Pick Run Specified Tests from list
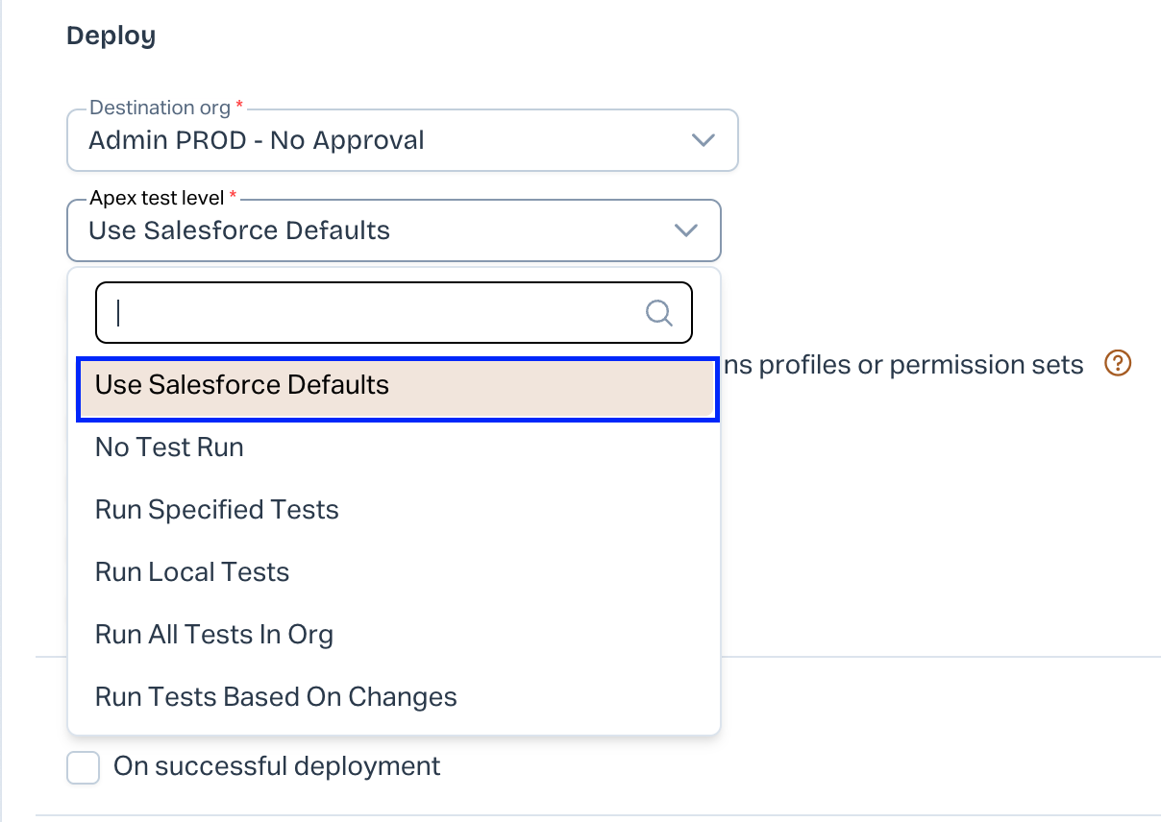This screenshot has height=822, width=1161. point(217,510)
